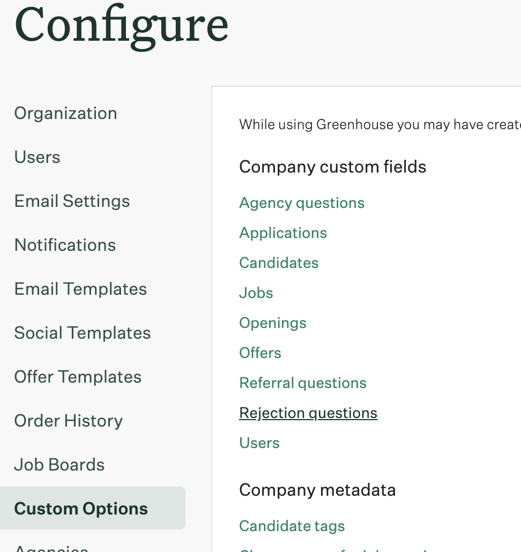Viewport: 521px width, 552px height.
Task: Open Social Templates section
Action: (x=83, y=333)
